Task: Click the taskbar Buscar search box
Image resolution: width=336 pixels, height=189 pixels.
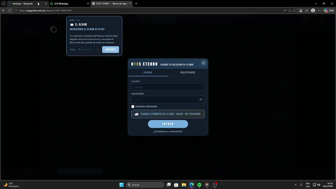Action: pyautogui.click(x=145, y=185)
